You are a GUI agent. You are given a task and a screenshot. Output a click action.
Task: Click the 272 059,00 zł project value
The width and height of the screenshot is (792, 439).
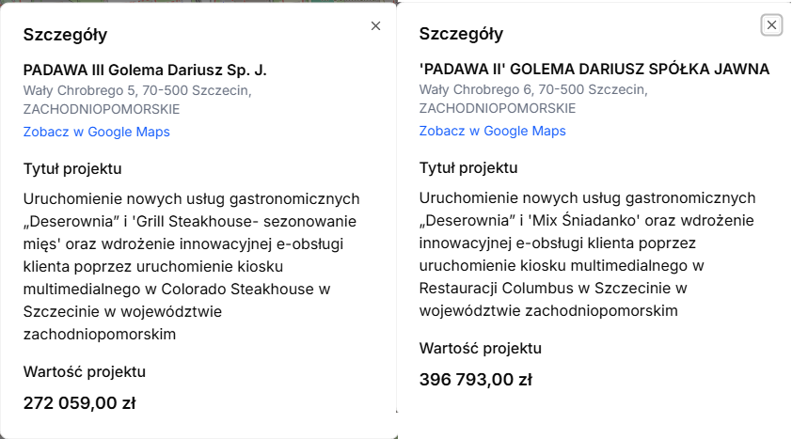coord(80,403)
